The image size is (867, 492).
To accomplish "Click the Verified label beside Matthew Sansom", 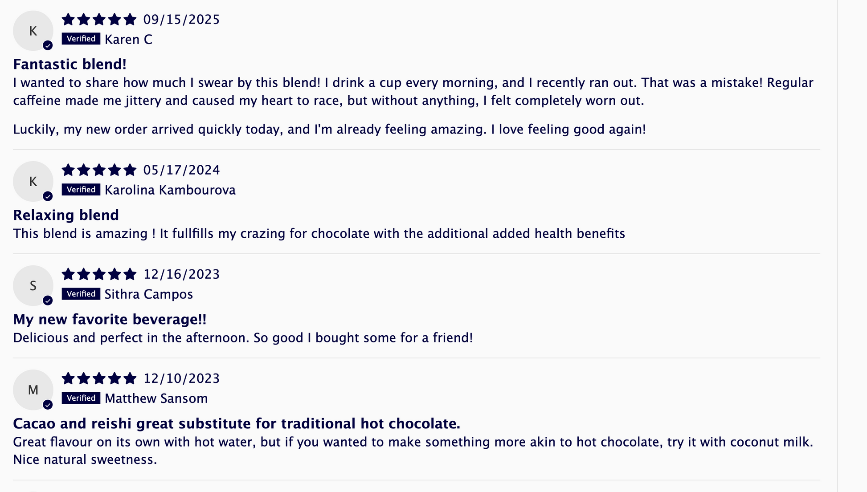I will (x=81, y=398).
